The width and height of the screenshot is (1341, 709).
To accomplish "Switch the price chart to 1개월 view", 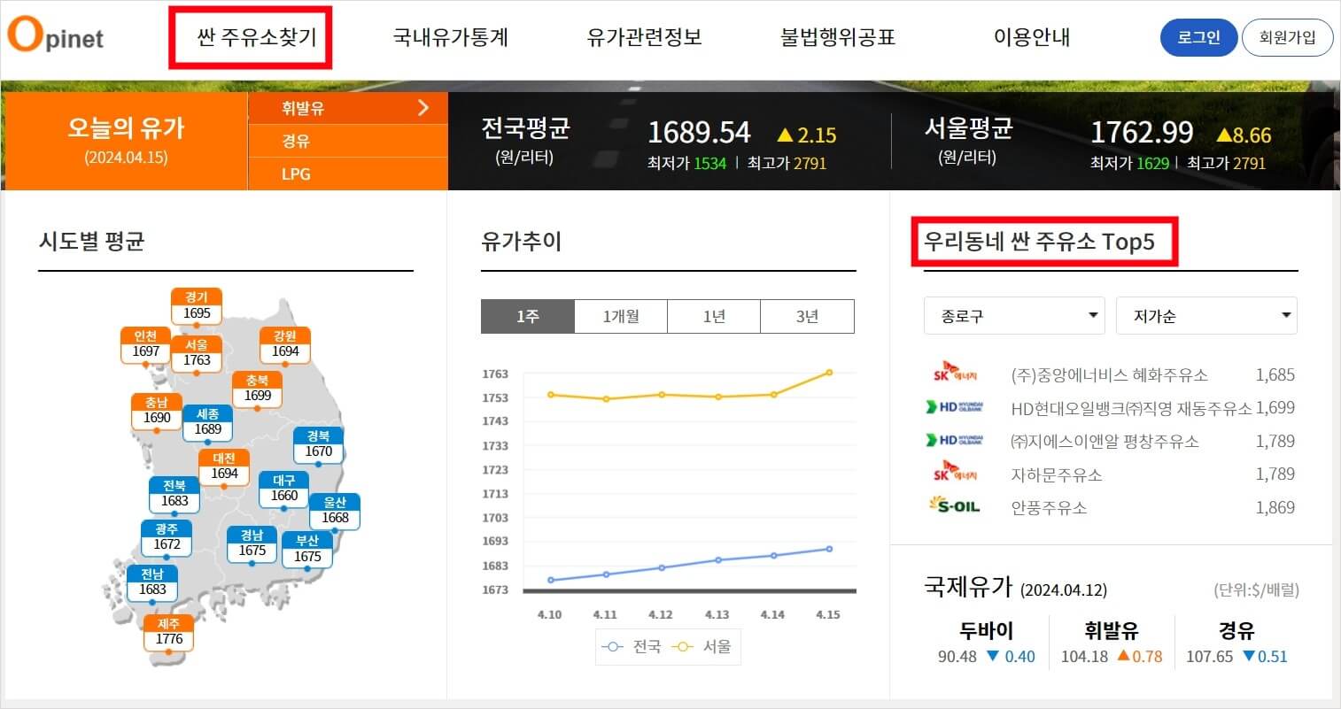I will coord(620,316).
